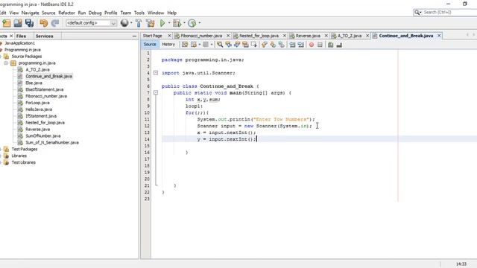Open the browser globe dropdown arrow
Image resolution: width=477 pixels, height=268 pixels.
coord(131,23)
